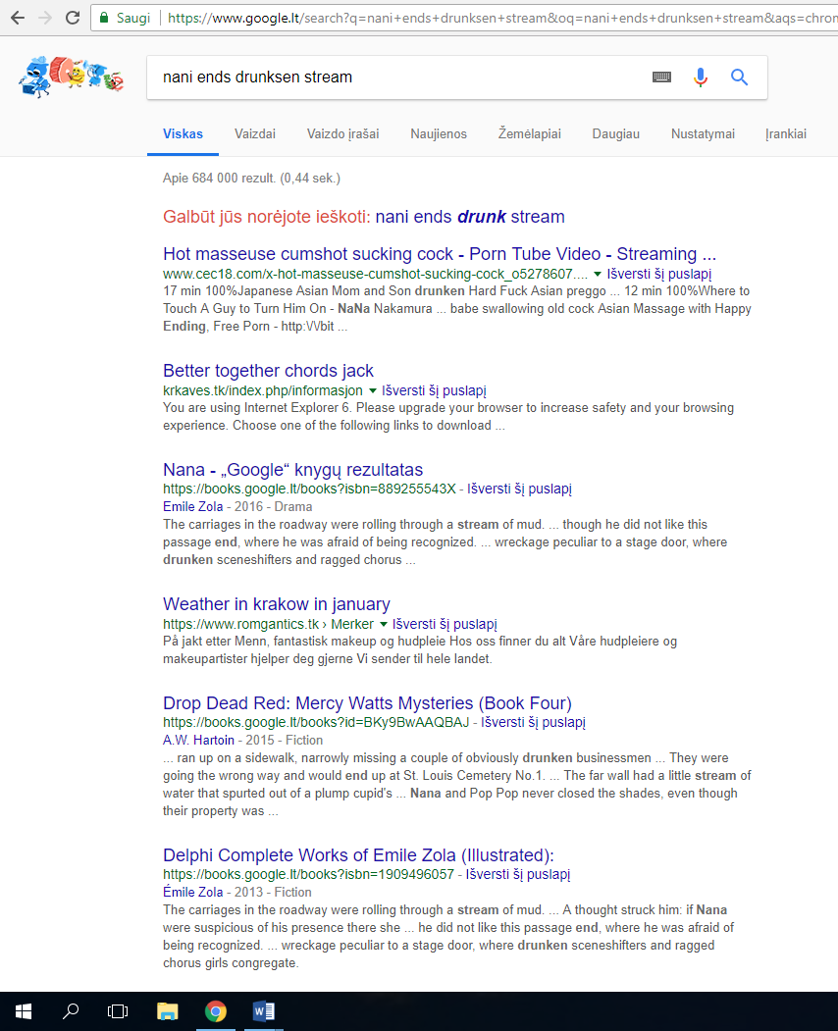The width and height of the screenshot is (838, 1031).
Task: Expand dropdown arrow next to krkaves.tk URL
Action: (x=372, y=390)
